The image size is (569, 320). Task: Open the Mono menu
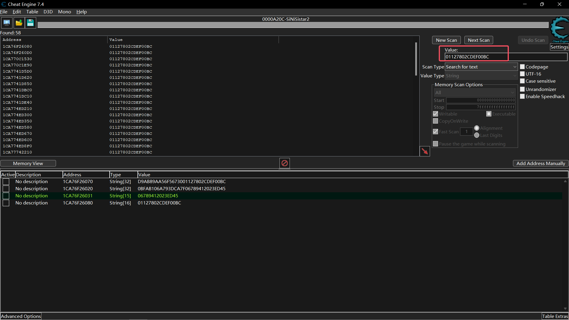tap(64, 12)
